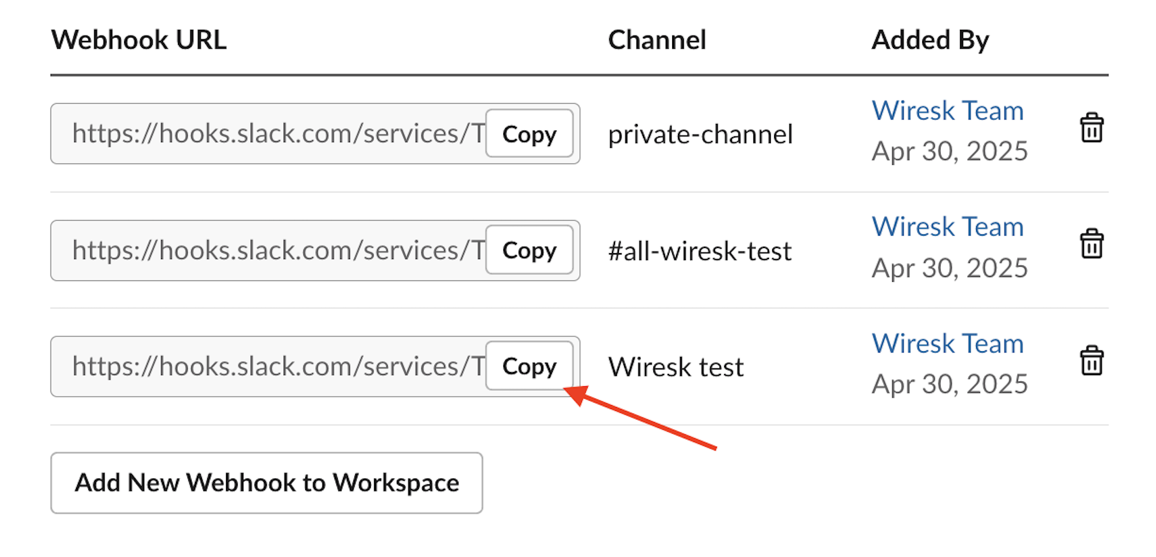Image resolution: width=1156 pixels, height=557 pixels.
Task: Click trash icon for Wiresk test webhook
Action: tap(1092, 361)
